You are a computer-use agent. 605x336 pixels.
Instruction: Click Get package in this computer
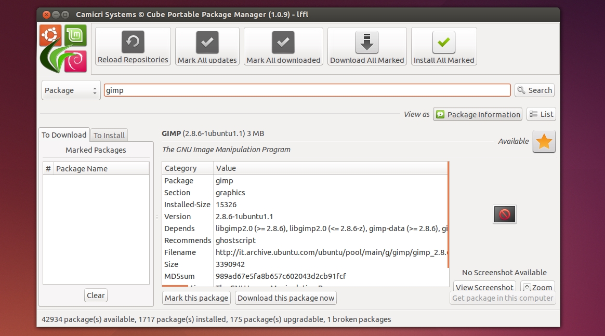503,298
